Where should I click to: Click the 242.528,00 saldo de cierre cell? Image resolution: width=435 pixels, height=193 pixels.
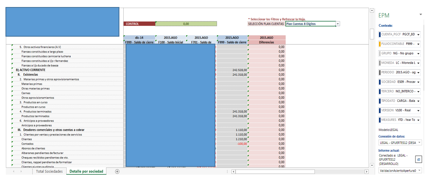click(232, 70)
